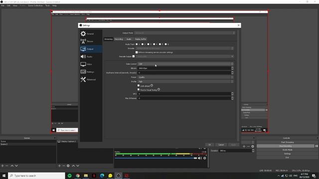Select Output section in Settings sidebar
This screenshot has height=179, width=319.
(x=91, y=49)
